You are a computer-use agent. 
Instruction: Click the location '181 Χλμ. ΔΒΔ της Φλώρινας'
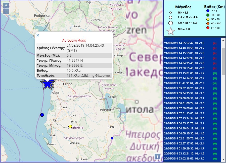tap(89, 75)
